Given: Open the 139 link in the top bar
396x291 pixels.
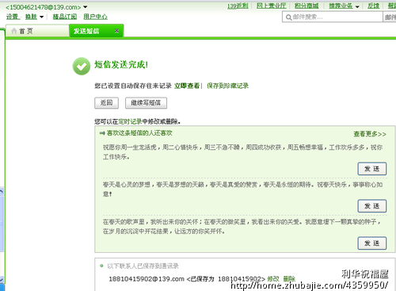Looking at the screenshot, I should [x=238, y=6].
